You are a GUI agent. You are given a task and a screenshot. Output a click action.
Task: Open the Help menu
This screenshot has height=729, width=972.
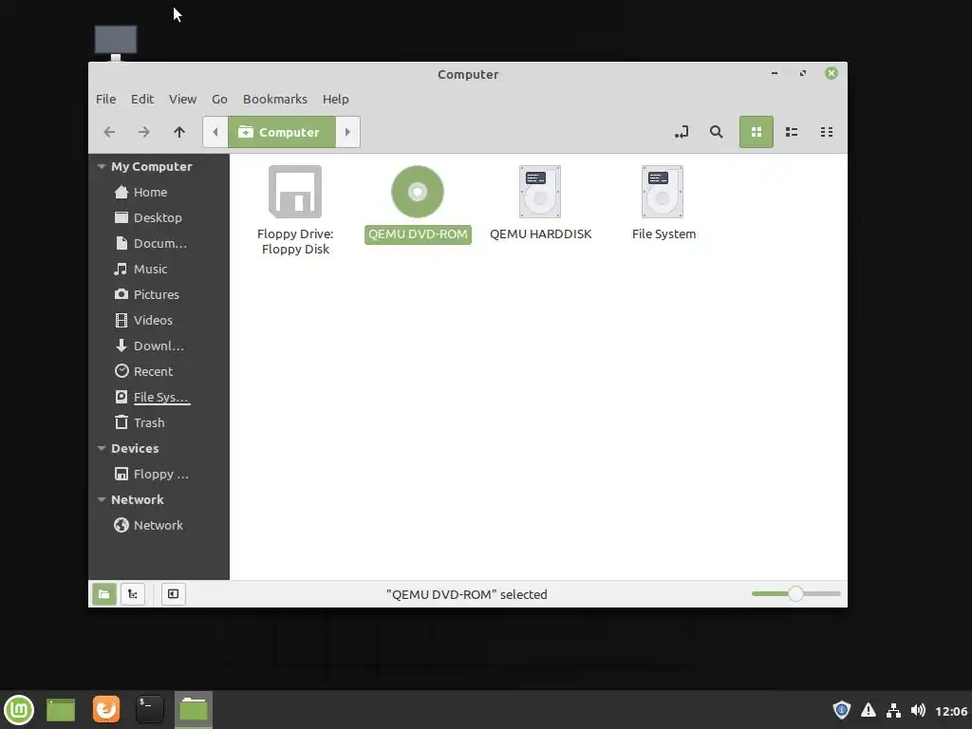[335, 99]
